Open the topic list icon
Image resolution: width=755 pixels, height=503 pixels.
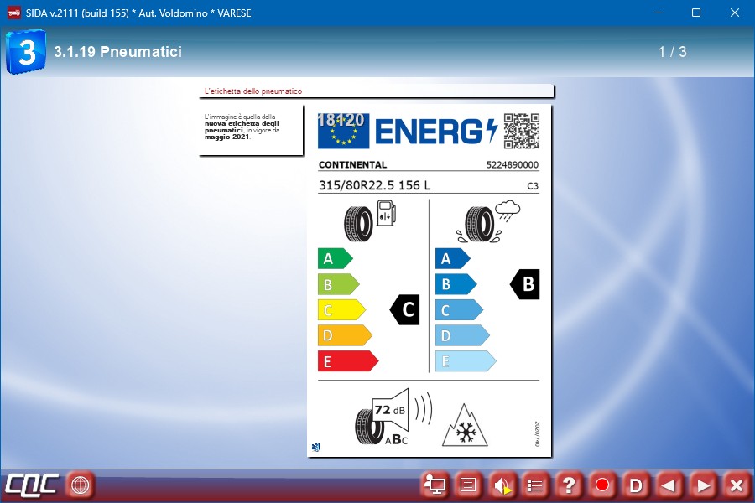pyautogui.click(x=535, y=485)
